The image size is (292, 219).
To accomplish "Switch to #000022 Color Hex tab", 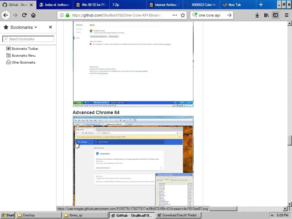I will 201,5.
